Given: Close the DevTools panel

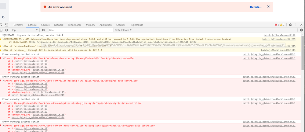Looking at the screenshot, I should pyautogui.click(x=301, y=25).
